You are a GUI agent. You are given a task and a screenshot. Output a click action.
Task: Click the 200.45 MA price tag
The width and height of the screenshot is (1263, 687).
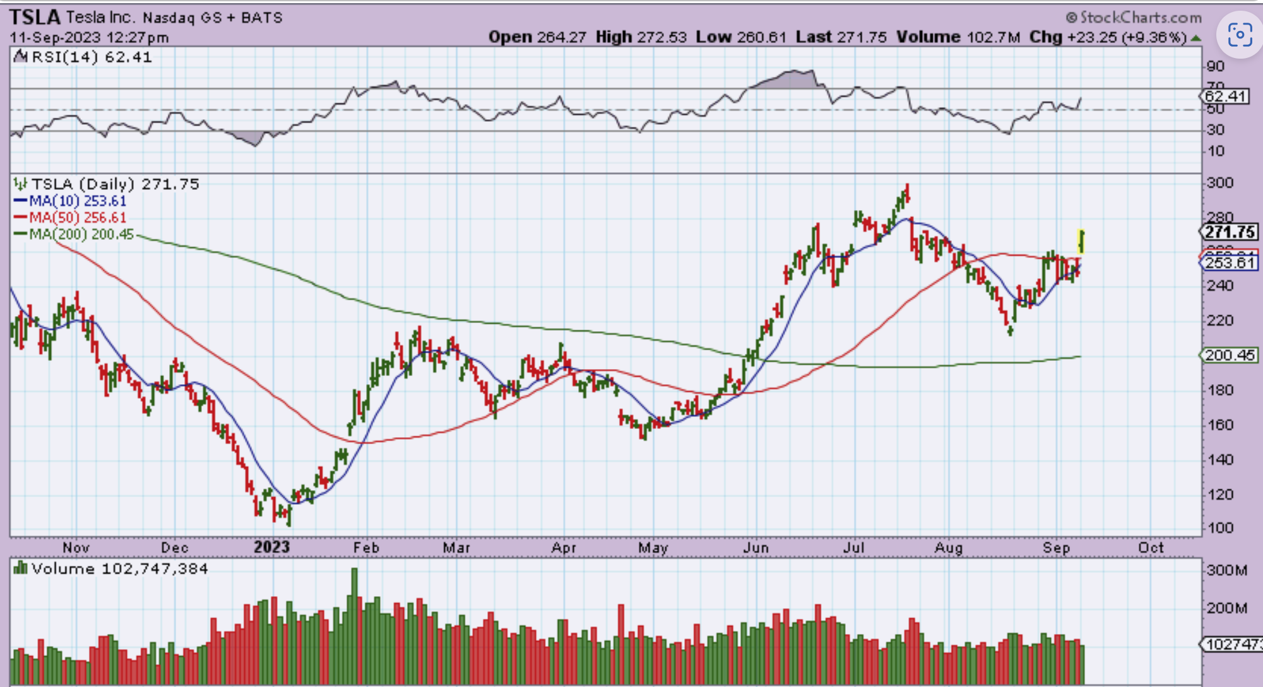pyautogui.click(x=1229, y=355)
